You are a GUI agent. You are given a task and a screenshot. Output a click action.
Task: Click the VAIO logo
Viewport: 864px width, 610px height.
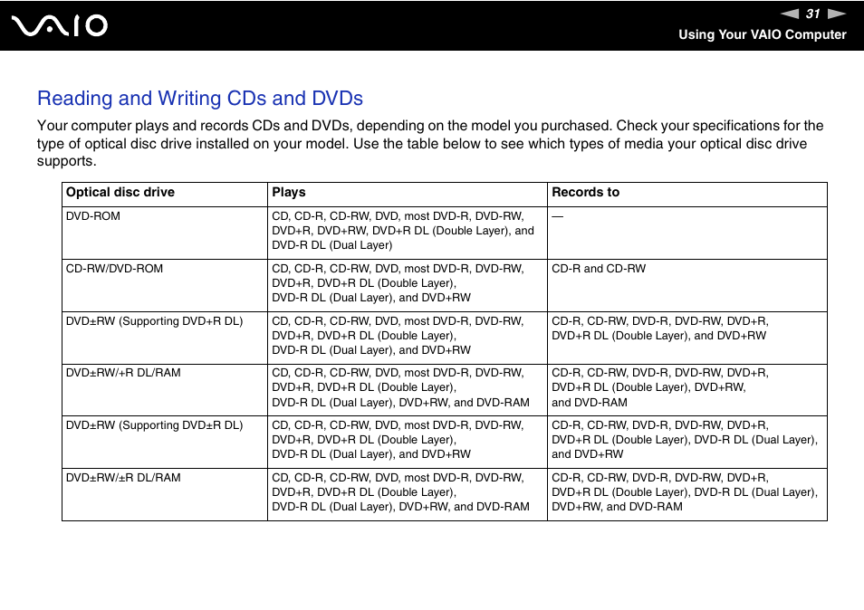click(60, 25)
